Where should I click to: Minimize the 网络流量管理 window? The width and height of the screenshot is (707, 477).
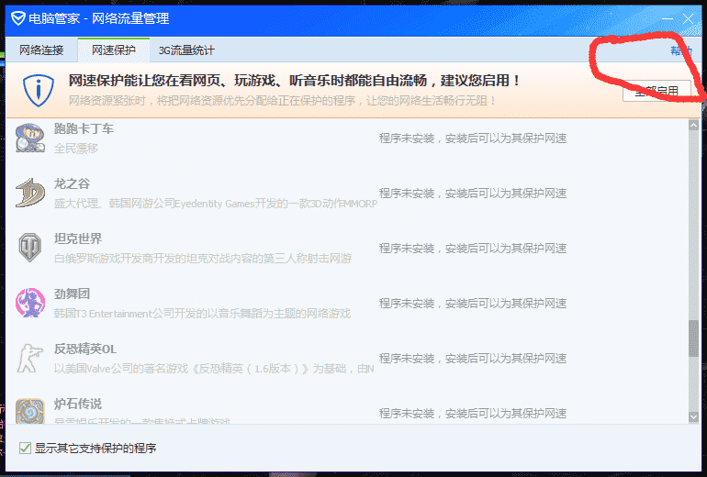(x=668, y=19)
